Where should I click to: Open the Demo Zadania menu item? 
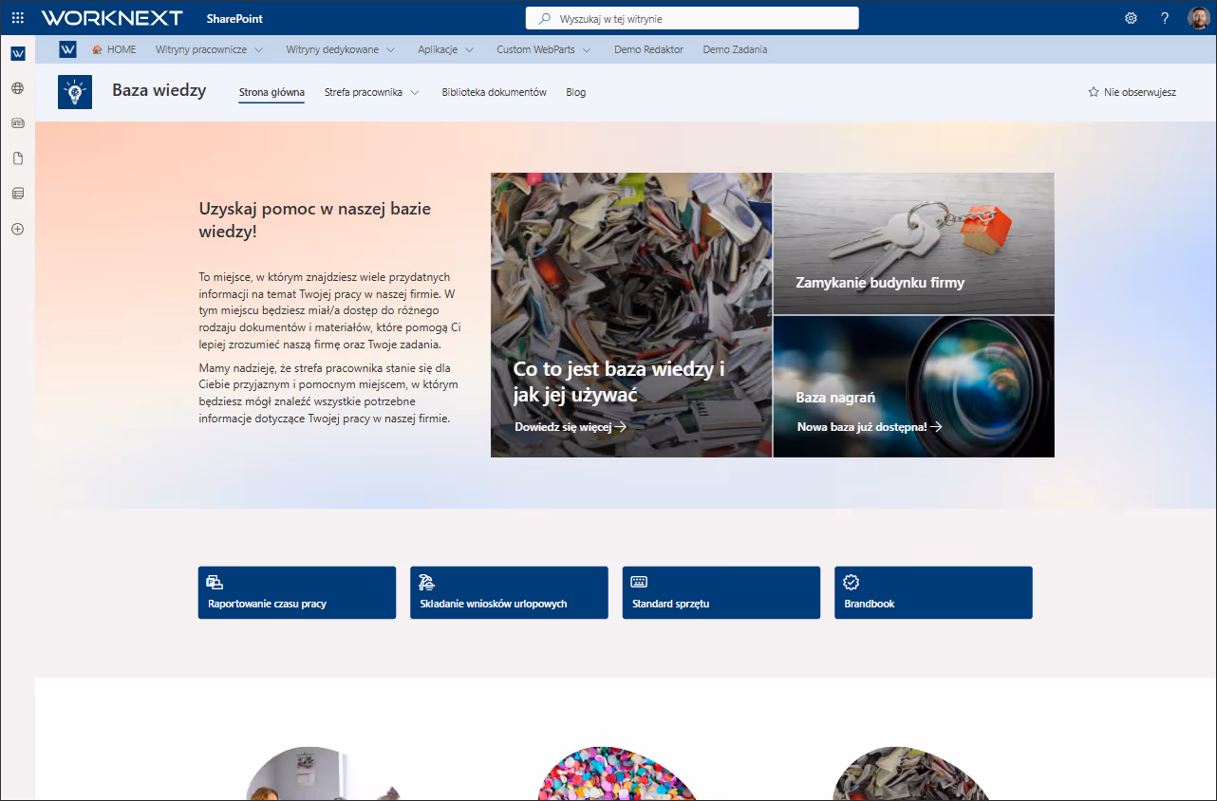tap(735, 49)
